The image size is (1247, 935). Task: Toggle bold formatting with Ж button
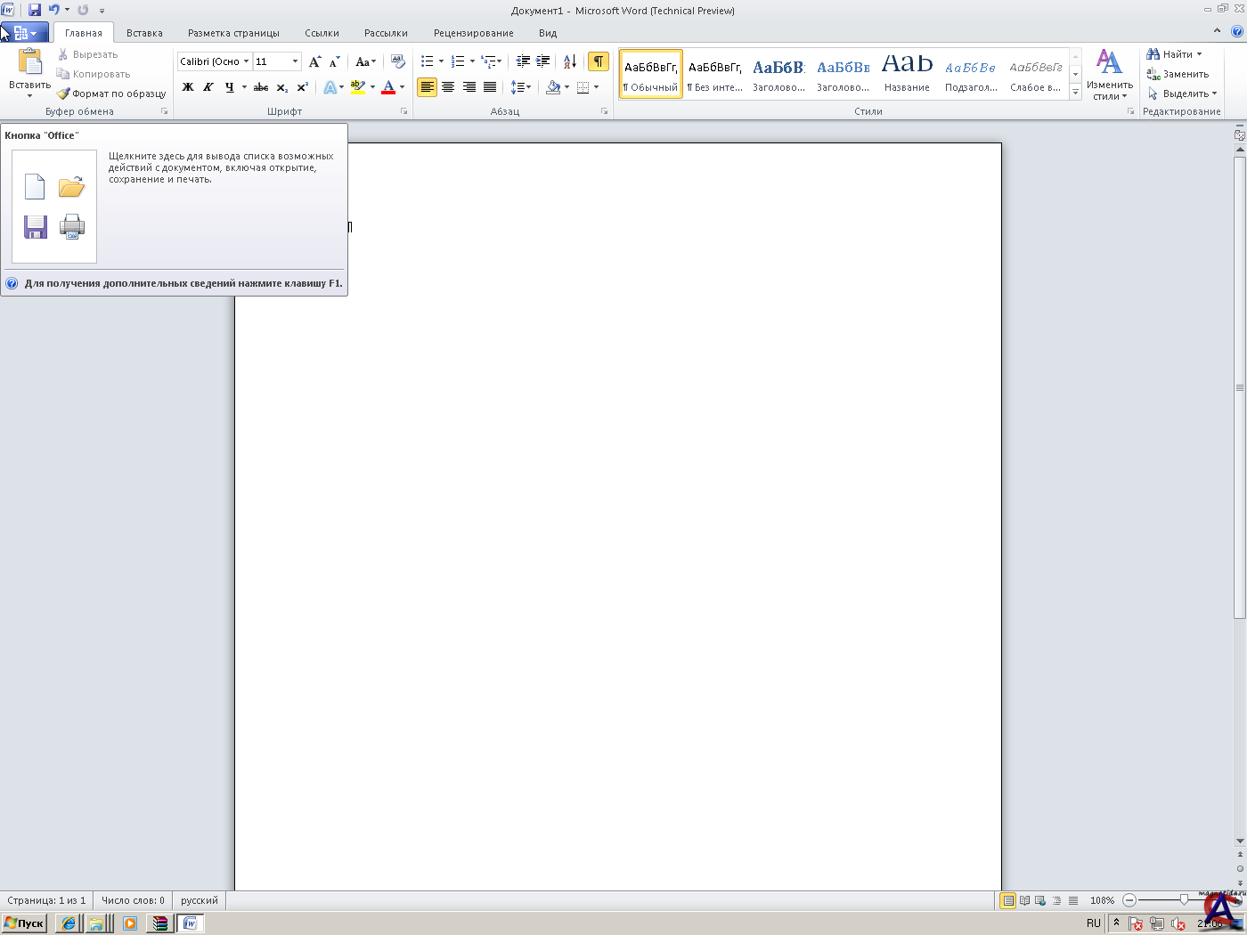188,87
